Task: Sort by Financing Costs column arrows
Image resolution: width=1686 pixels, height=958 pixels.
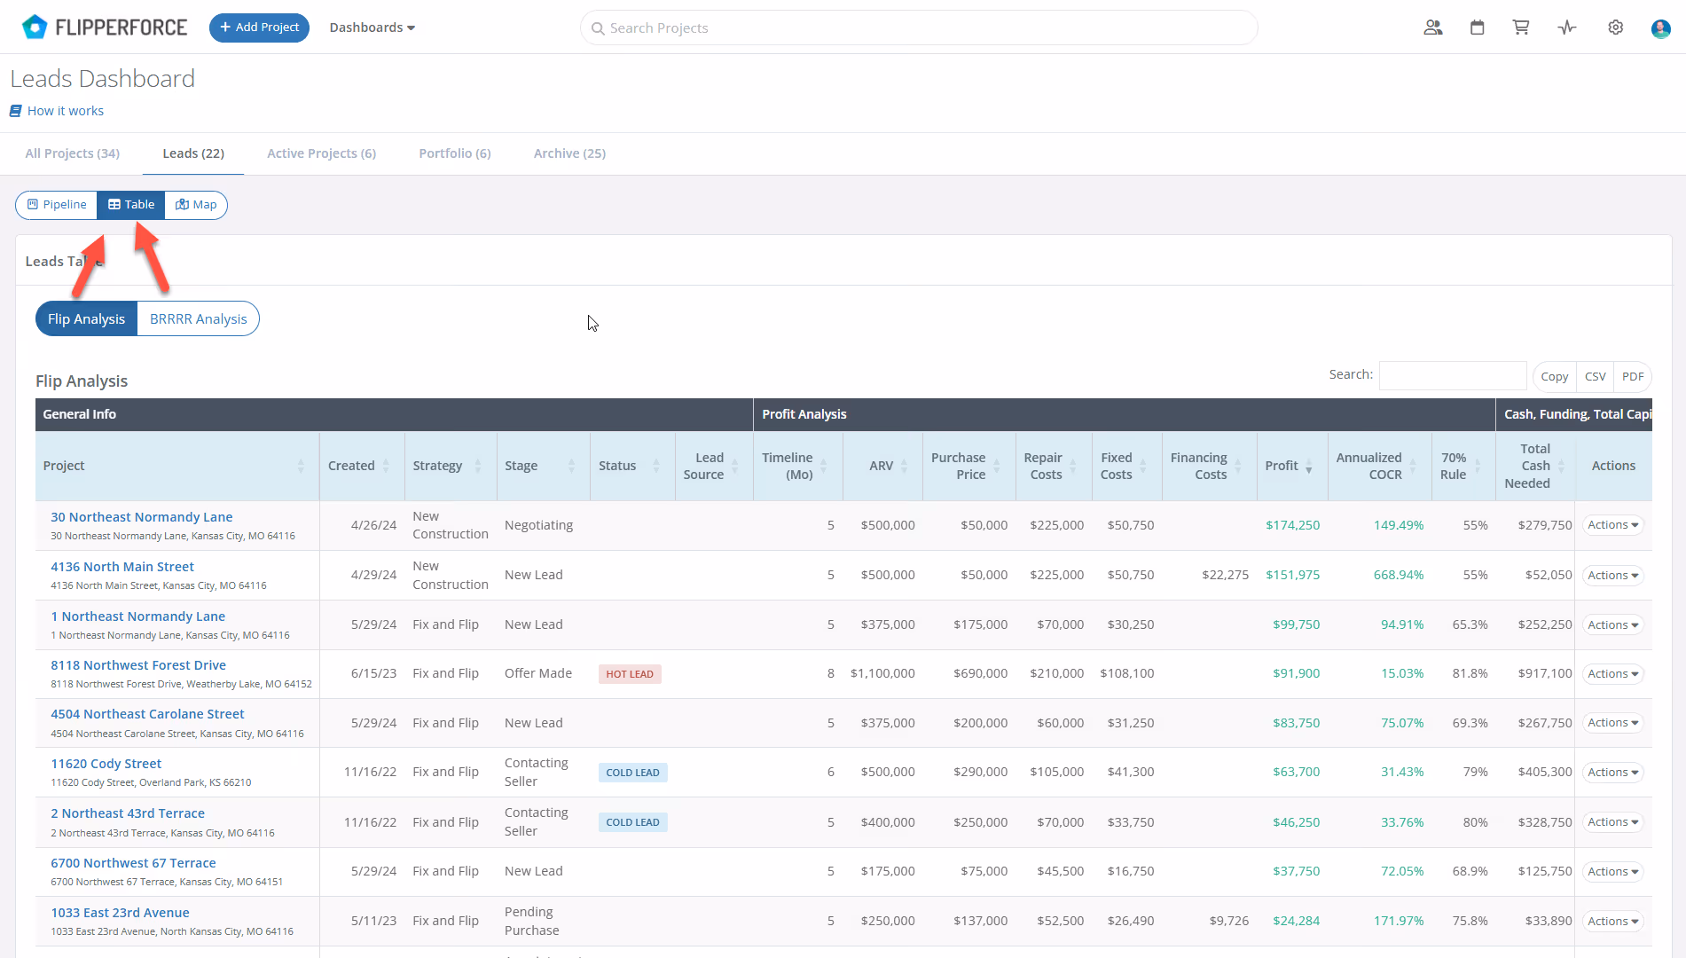Action: pos(1237,466)
